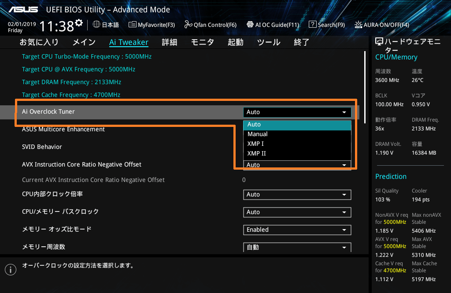Choose Auto in the overclock tuner list
This screenshot has height=293, width=451.
pos(297,125)
